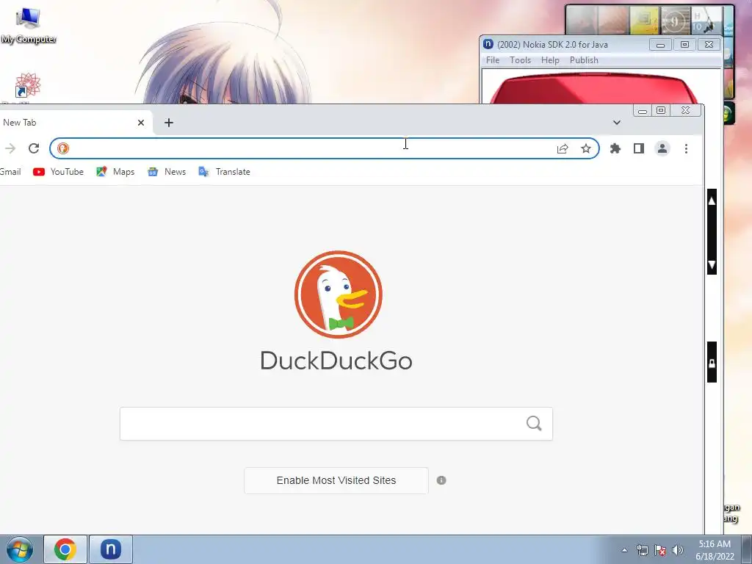Open the News bookmark

point(167,172)
